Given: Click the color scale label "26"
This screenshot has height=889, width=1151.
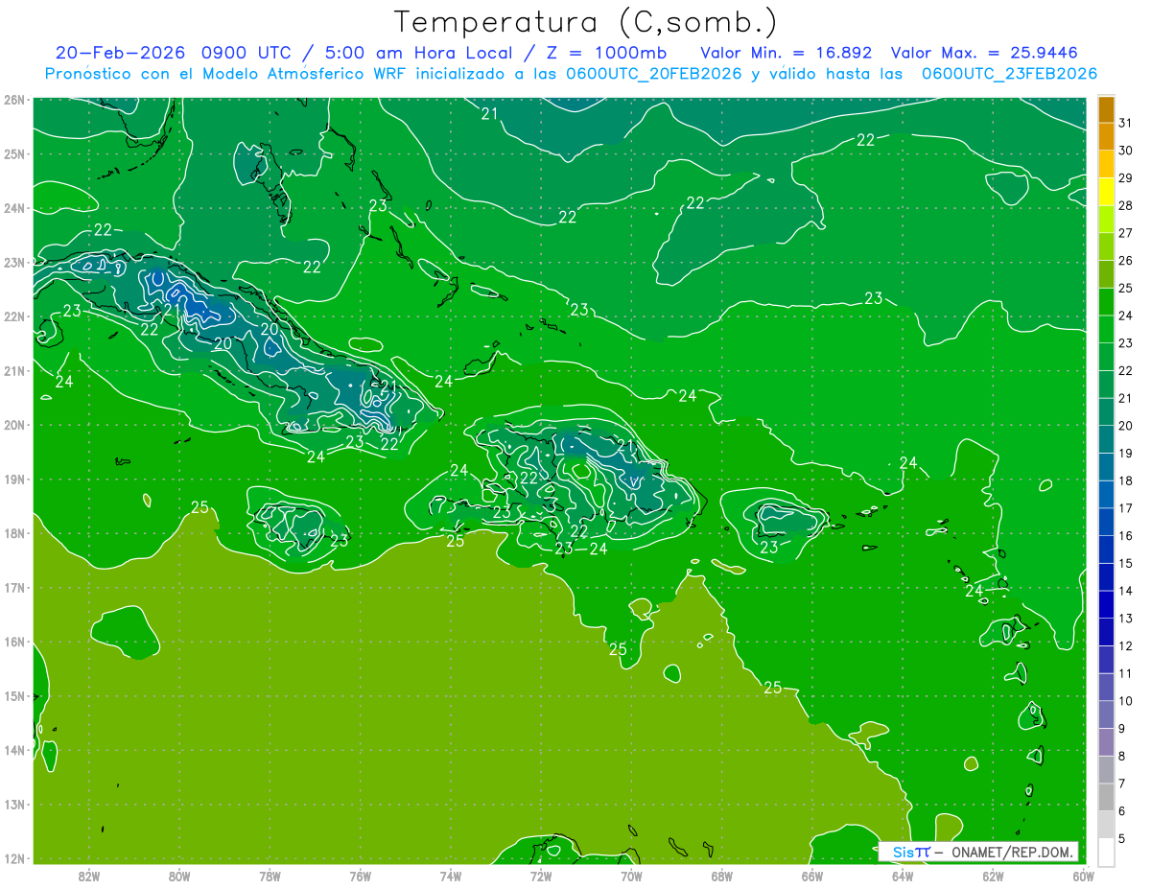Looking at the screenshot, I should pyautogui.click(x=1125, y=261).
